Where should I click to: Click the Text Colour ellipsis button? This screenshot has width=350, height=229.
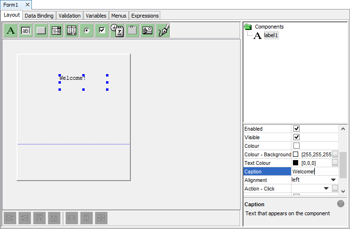click(x=335, y=163)
